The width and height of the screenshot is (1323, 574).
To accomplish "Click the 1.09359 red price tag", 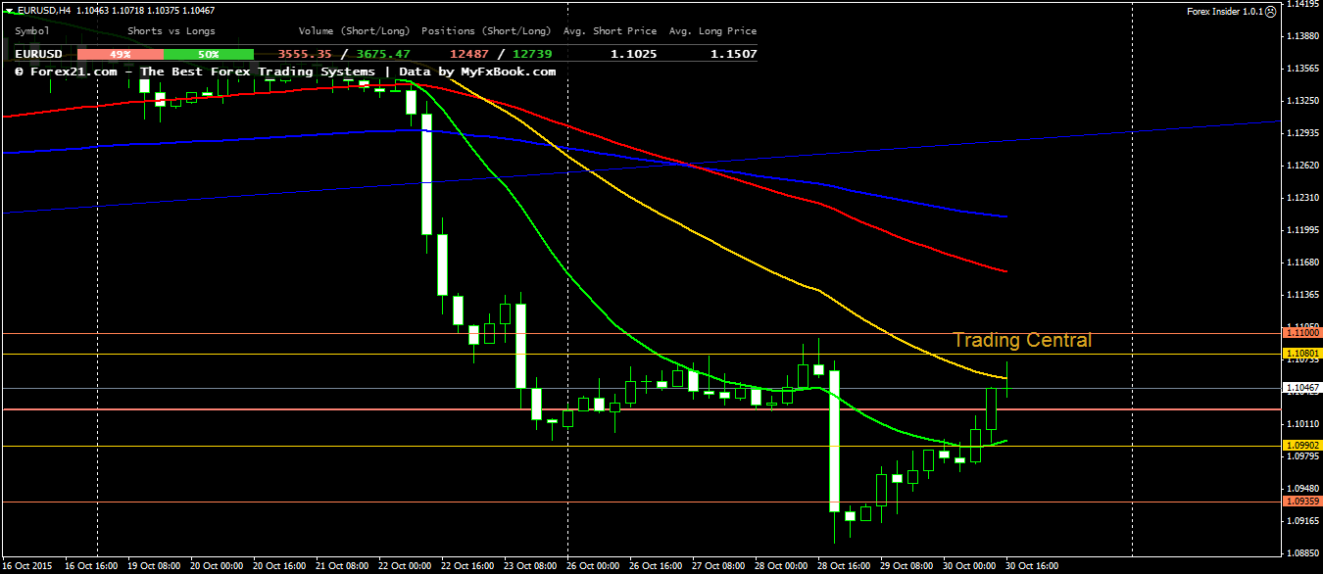I will tap(1302, 502).
